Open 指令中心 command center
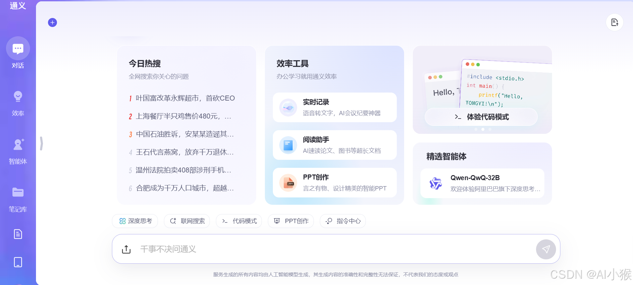Screen dimensions: 633x285 tap(343, 221)
